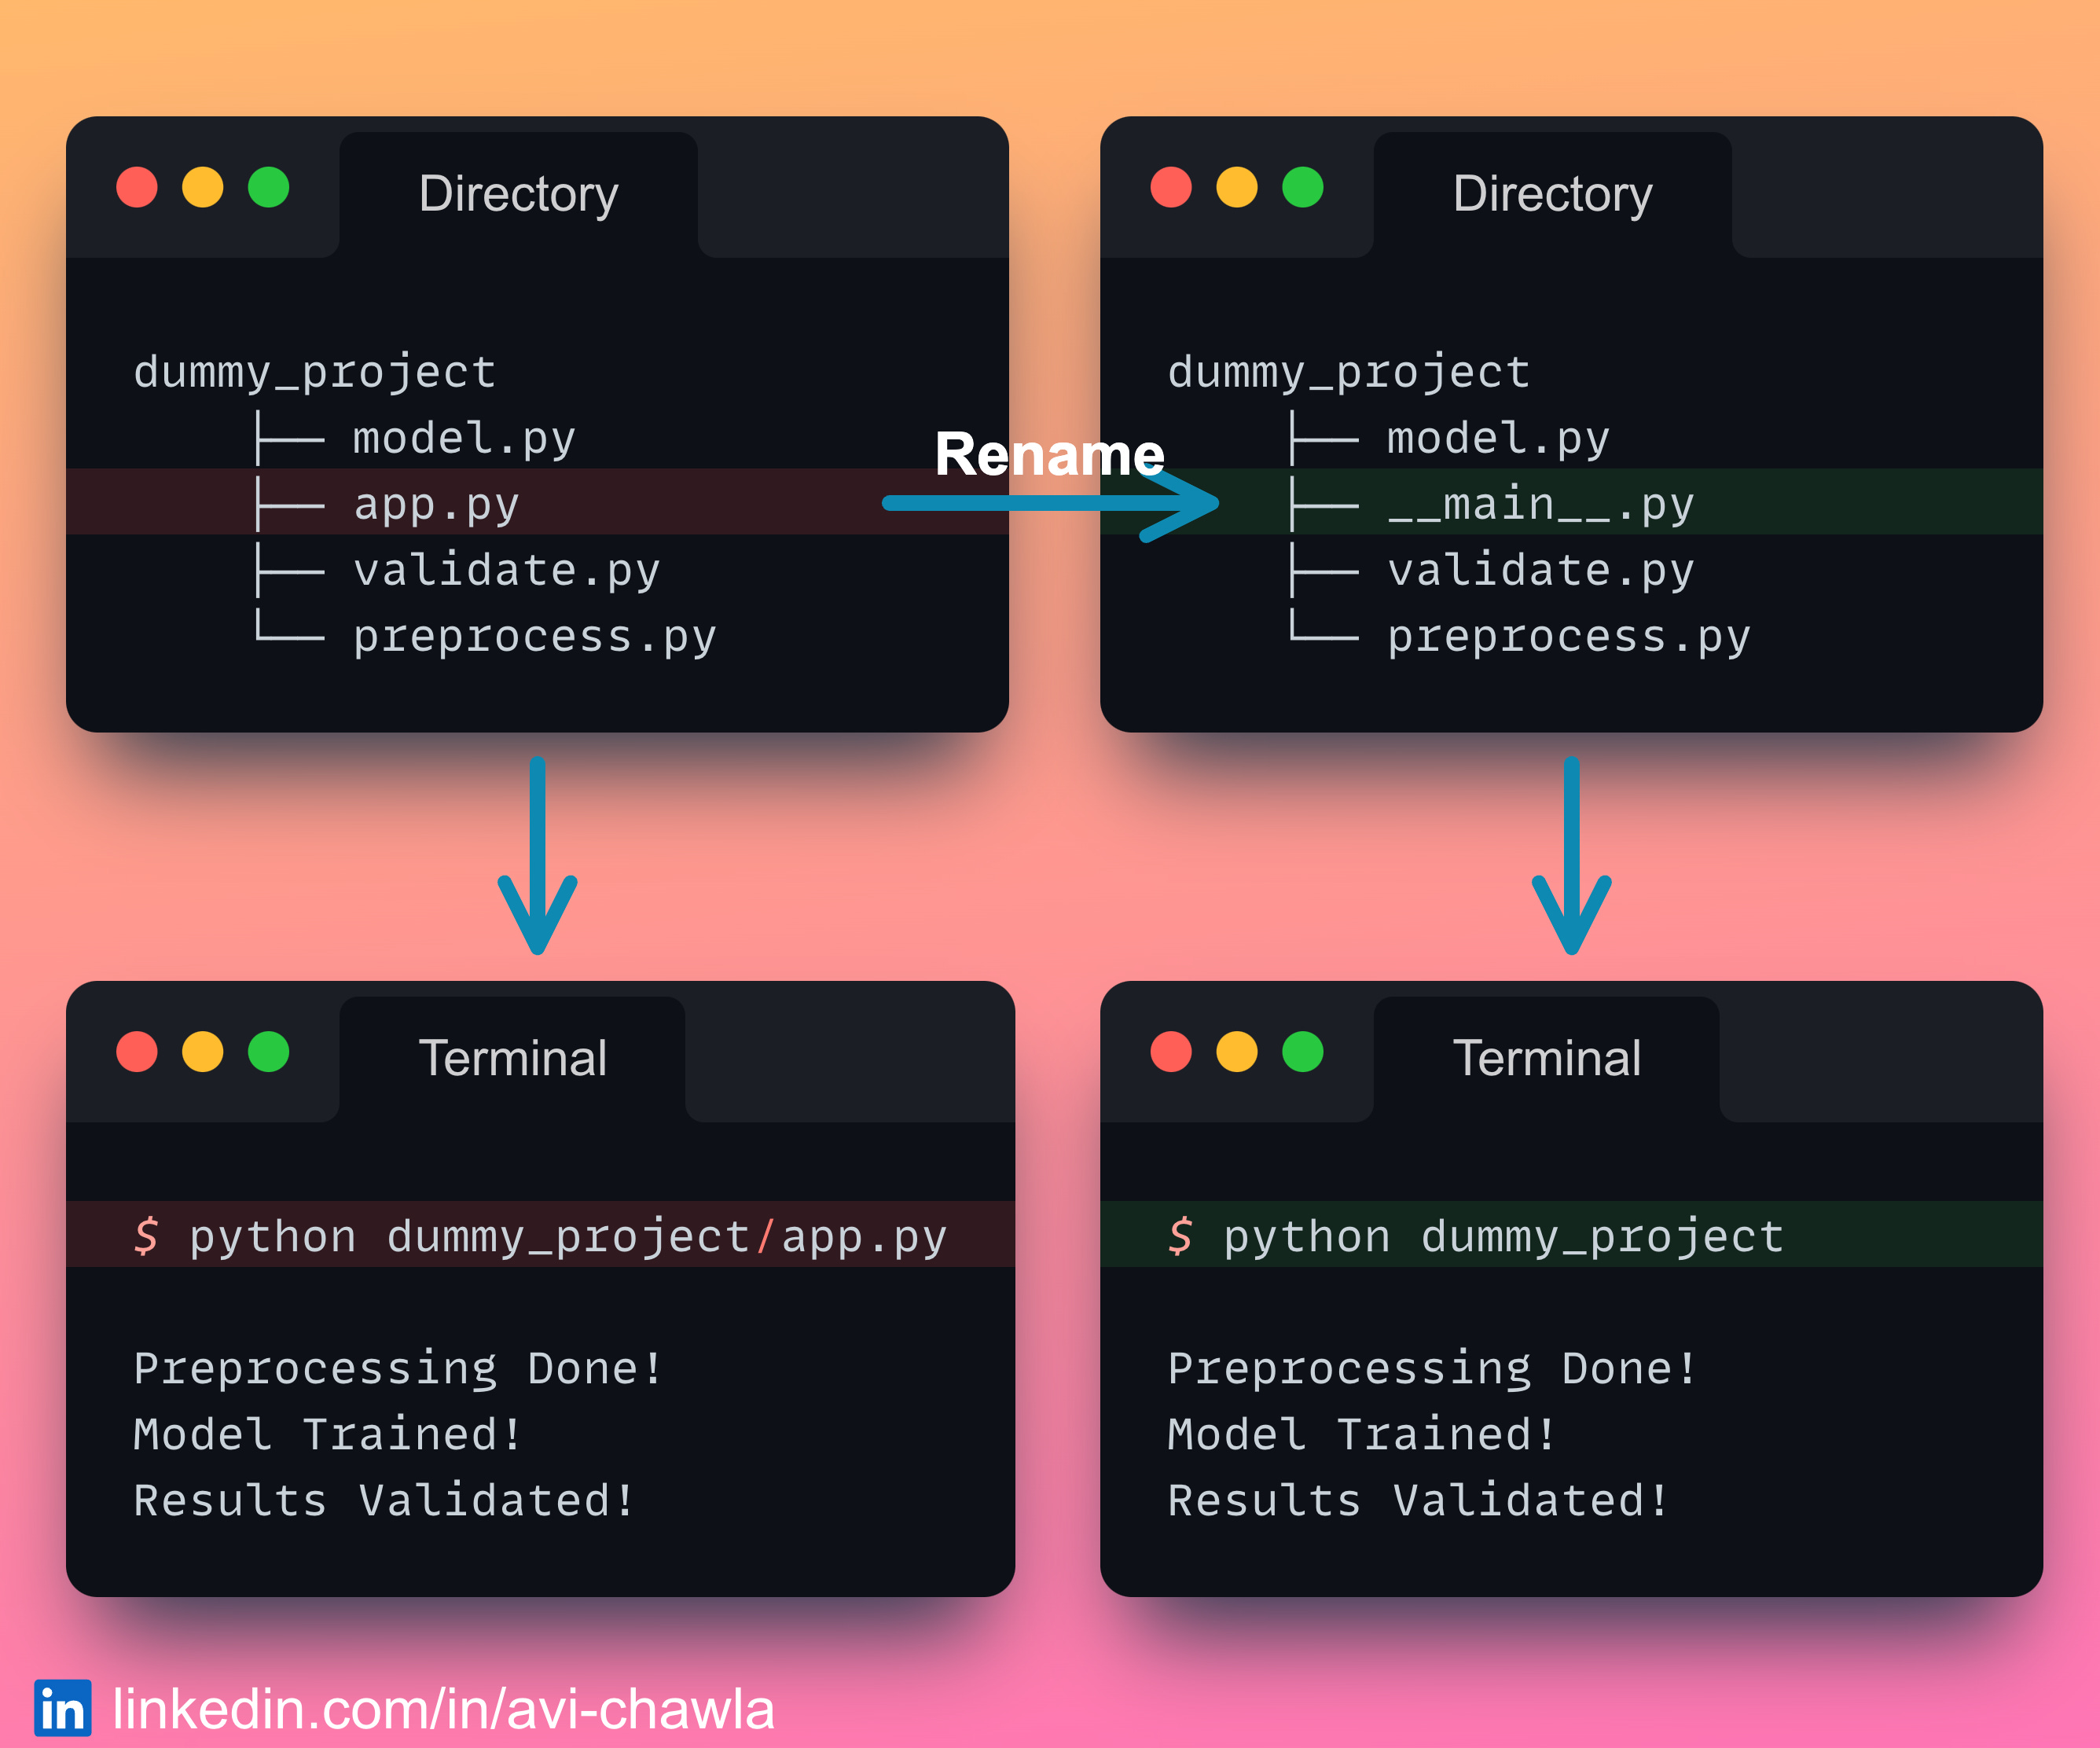Click the Rename label on the blue arrow
Viewport: 2100px width, 1748px height.
(1049, 456)
